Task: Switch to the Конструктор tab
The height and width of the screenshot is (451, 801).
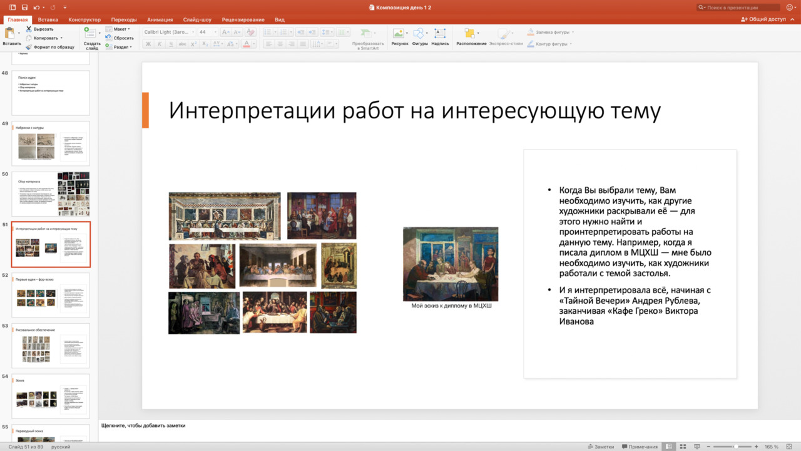Action: 84,19
